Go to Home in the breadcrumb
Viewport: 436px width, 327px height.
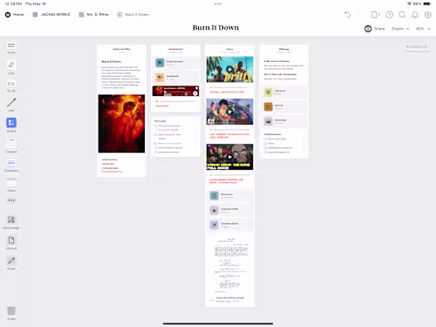tap(15, 15)
